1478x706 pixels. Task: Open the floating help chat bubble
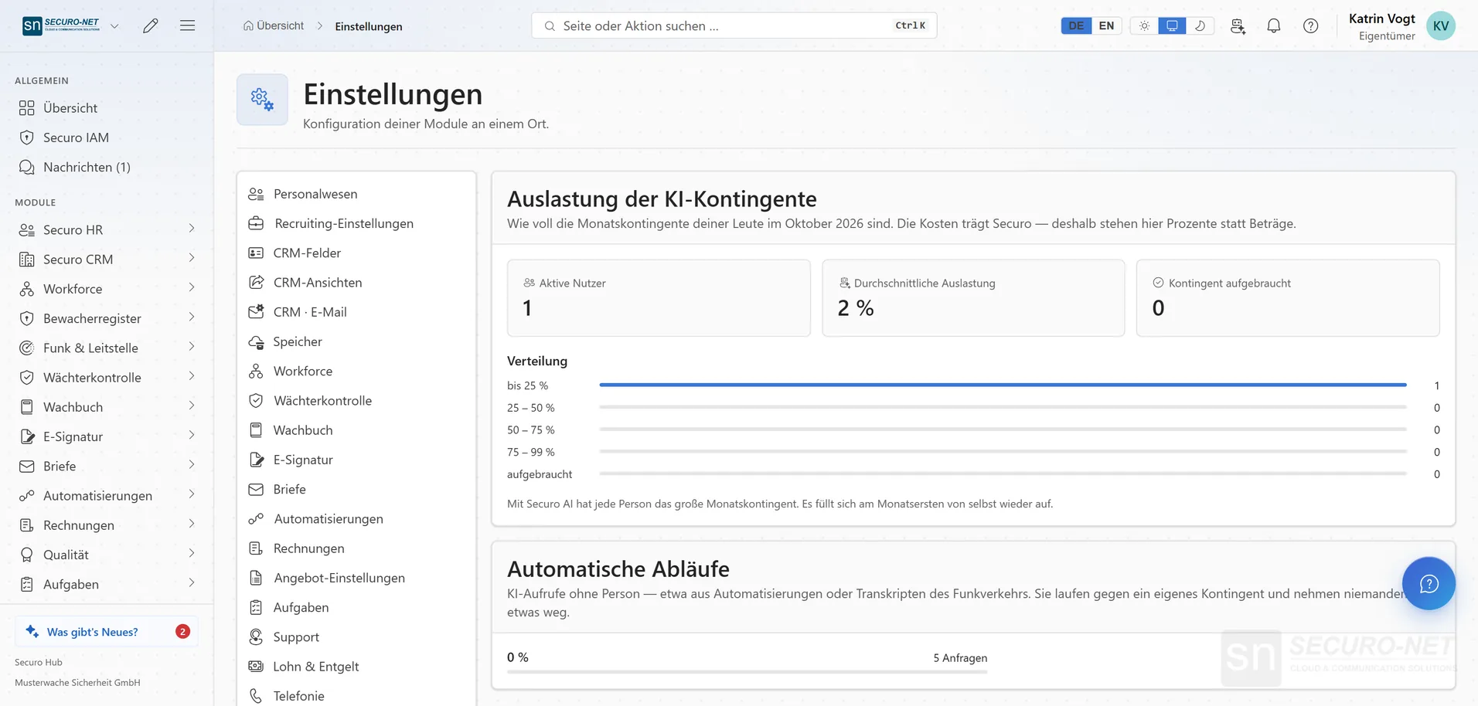tap(1429, 584)
